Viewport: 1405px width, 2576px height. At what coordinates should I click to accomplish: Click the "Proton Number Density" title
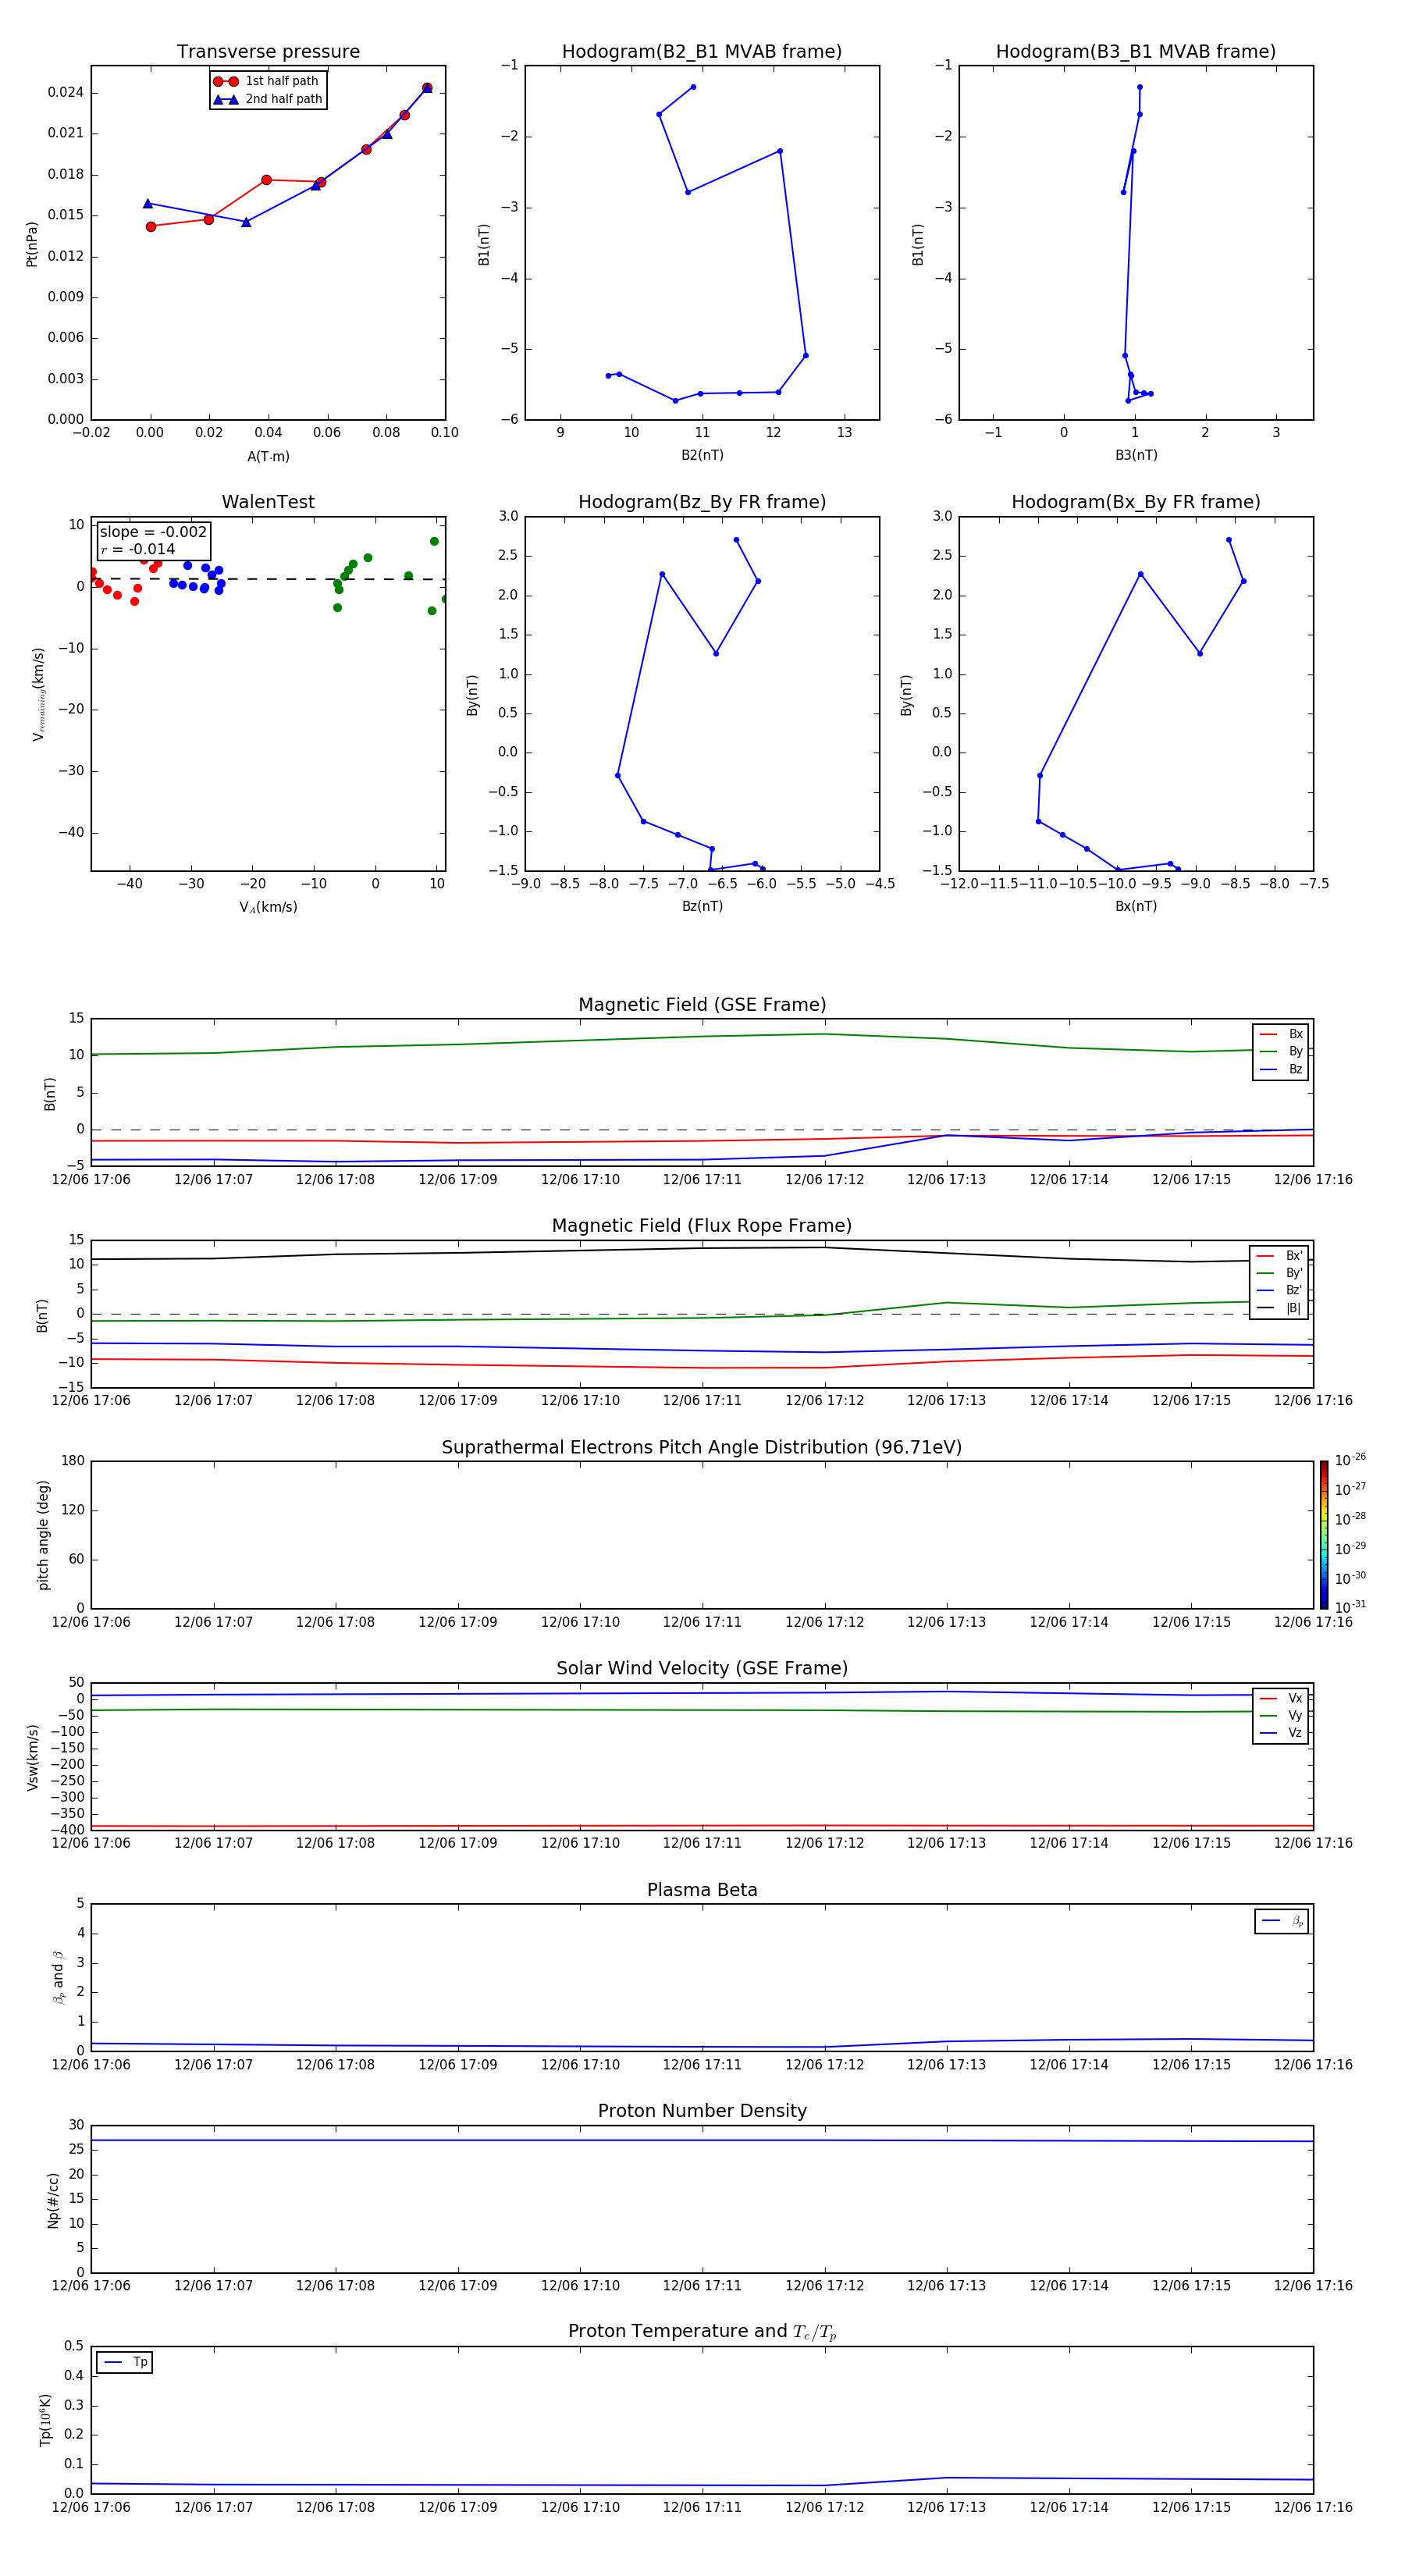pyautogui.click(x=702, y=2111)
